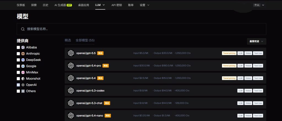Click the Others provider icon
The height and width of the screenshot is (121, 282).
(23, 91)
